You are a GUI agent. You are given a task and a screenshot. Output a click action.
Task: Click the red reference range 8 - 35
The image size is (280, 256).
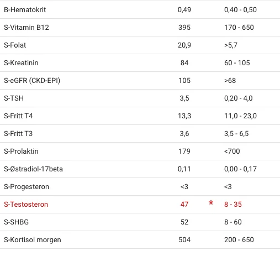point(233,205)
